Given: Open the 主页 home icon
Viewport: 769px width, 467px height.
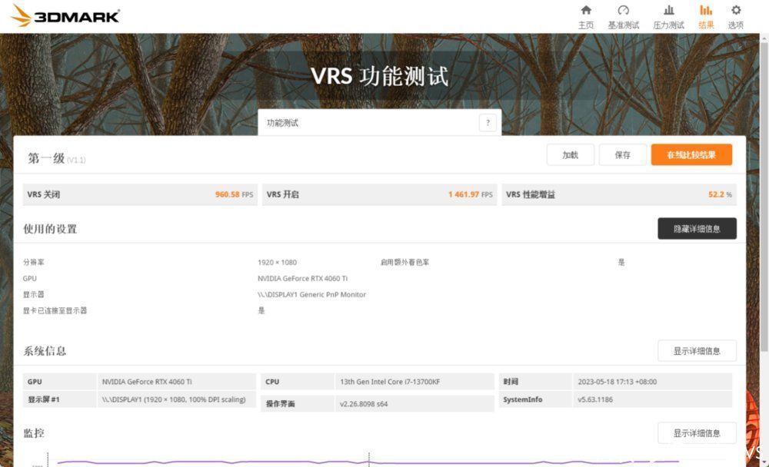Looking at the screenshot, I should click(585, 17).
